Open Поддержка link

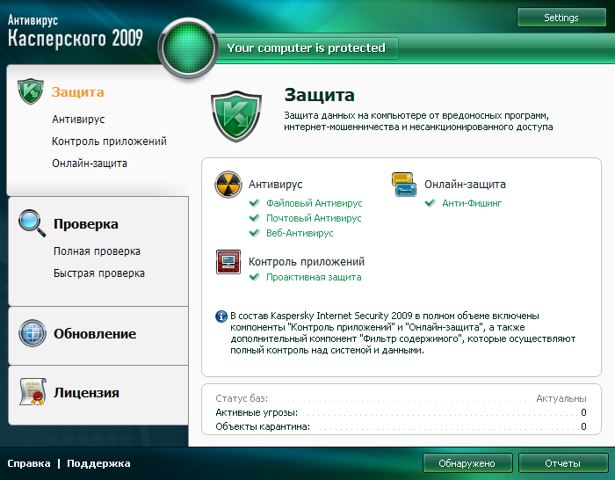(x=98, y=463)
